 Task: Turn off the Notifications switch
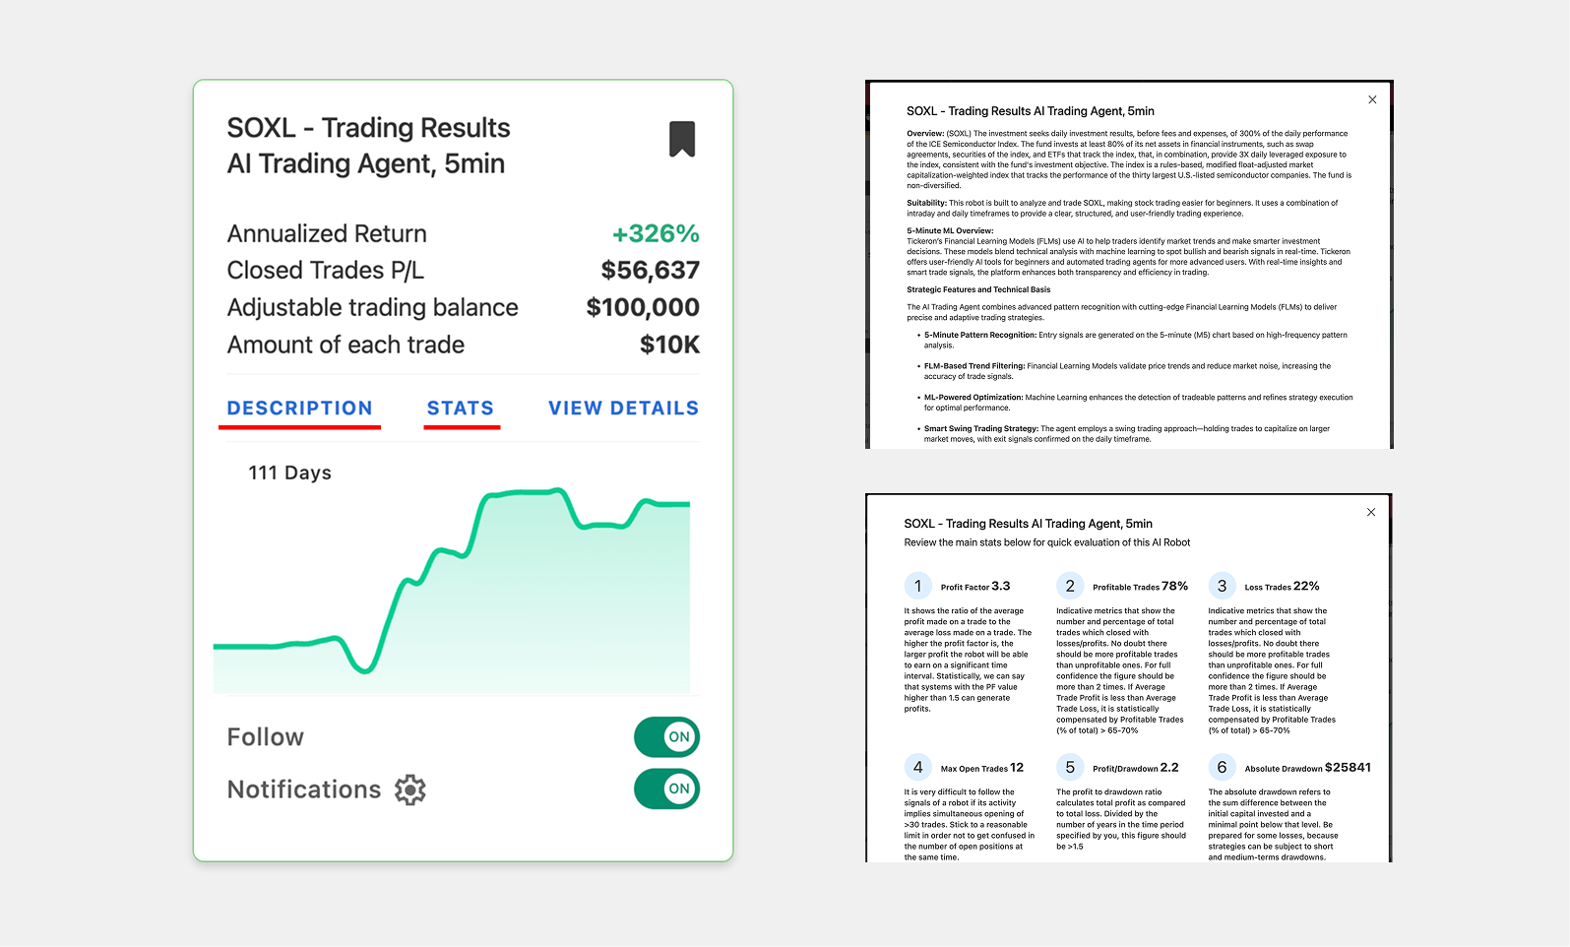click(666, 789)
